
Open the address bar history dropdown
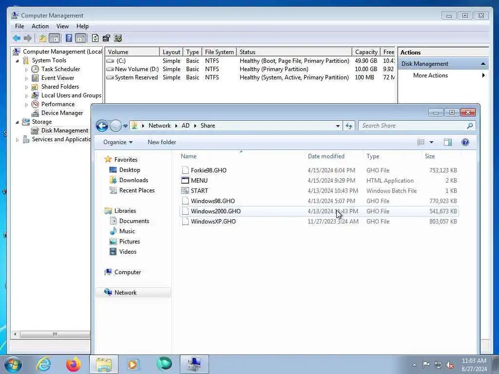338,126
